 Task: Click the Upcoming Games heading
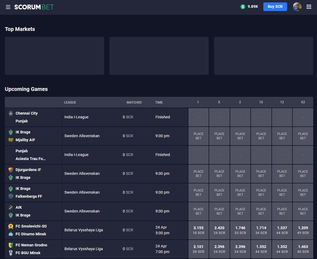coord(26,89)
